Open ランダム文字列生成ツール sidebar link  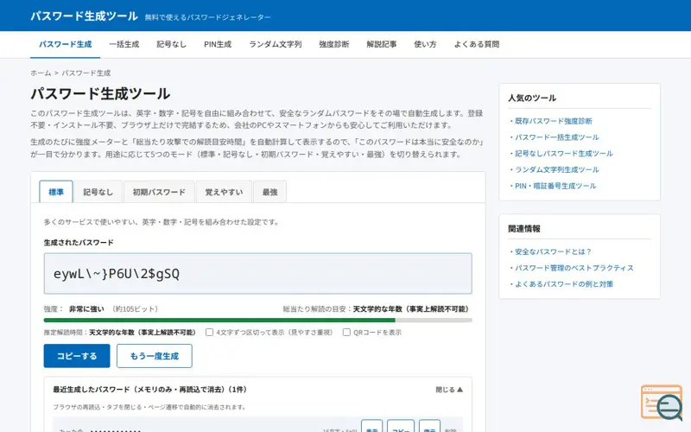tap(557, 169)
